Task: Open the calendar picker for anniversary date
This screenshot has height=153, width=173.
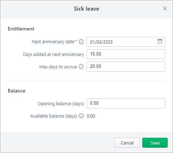Action: pos(160,41)
